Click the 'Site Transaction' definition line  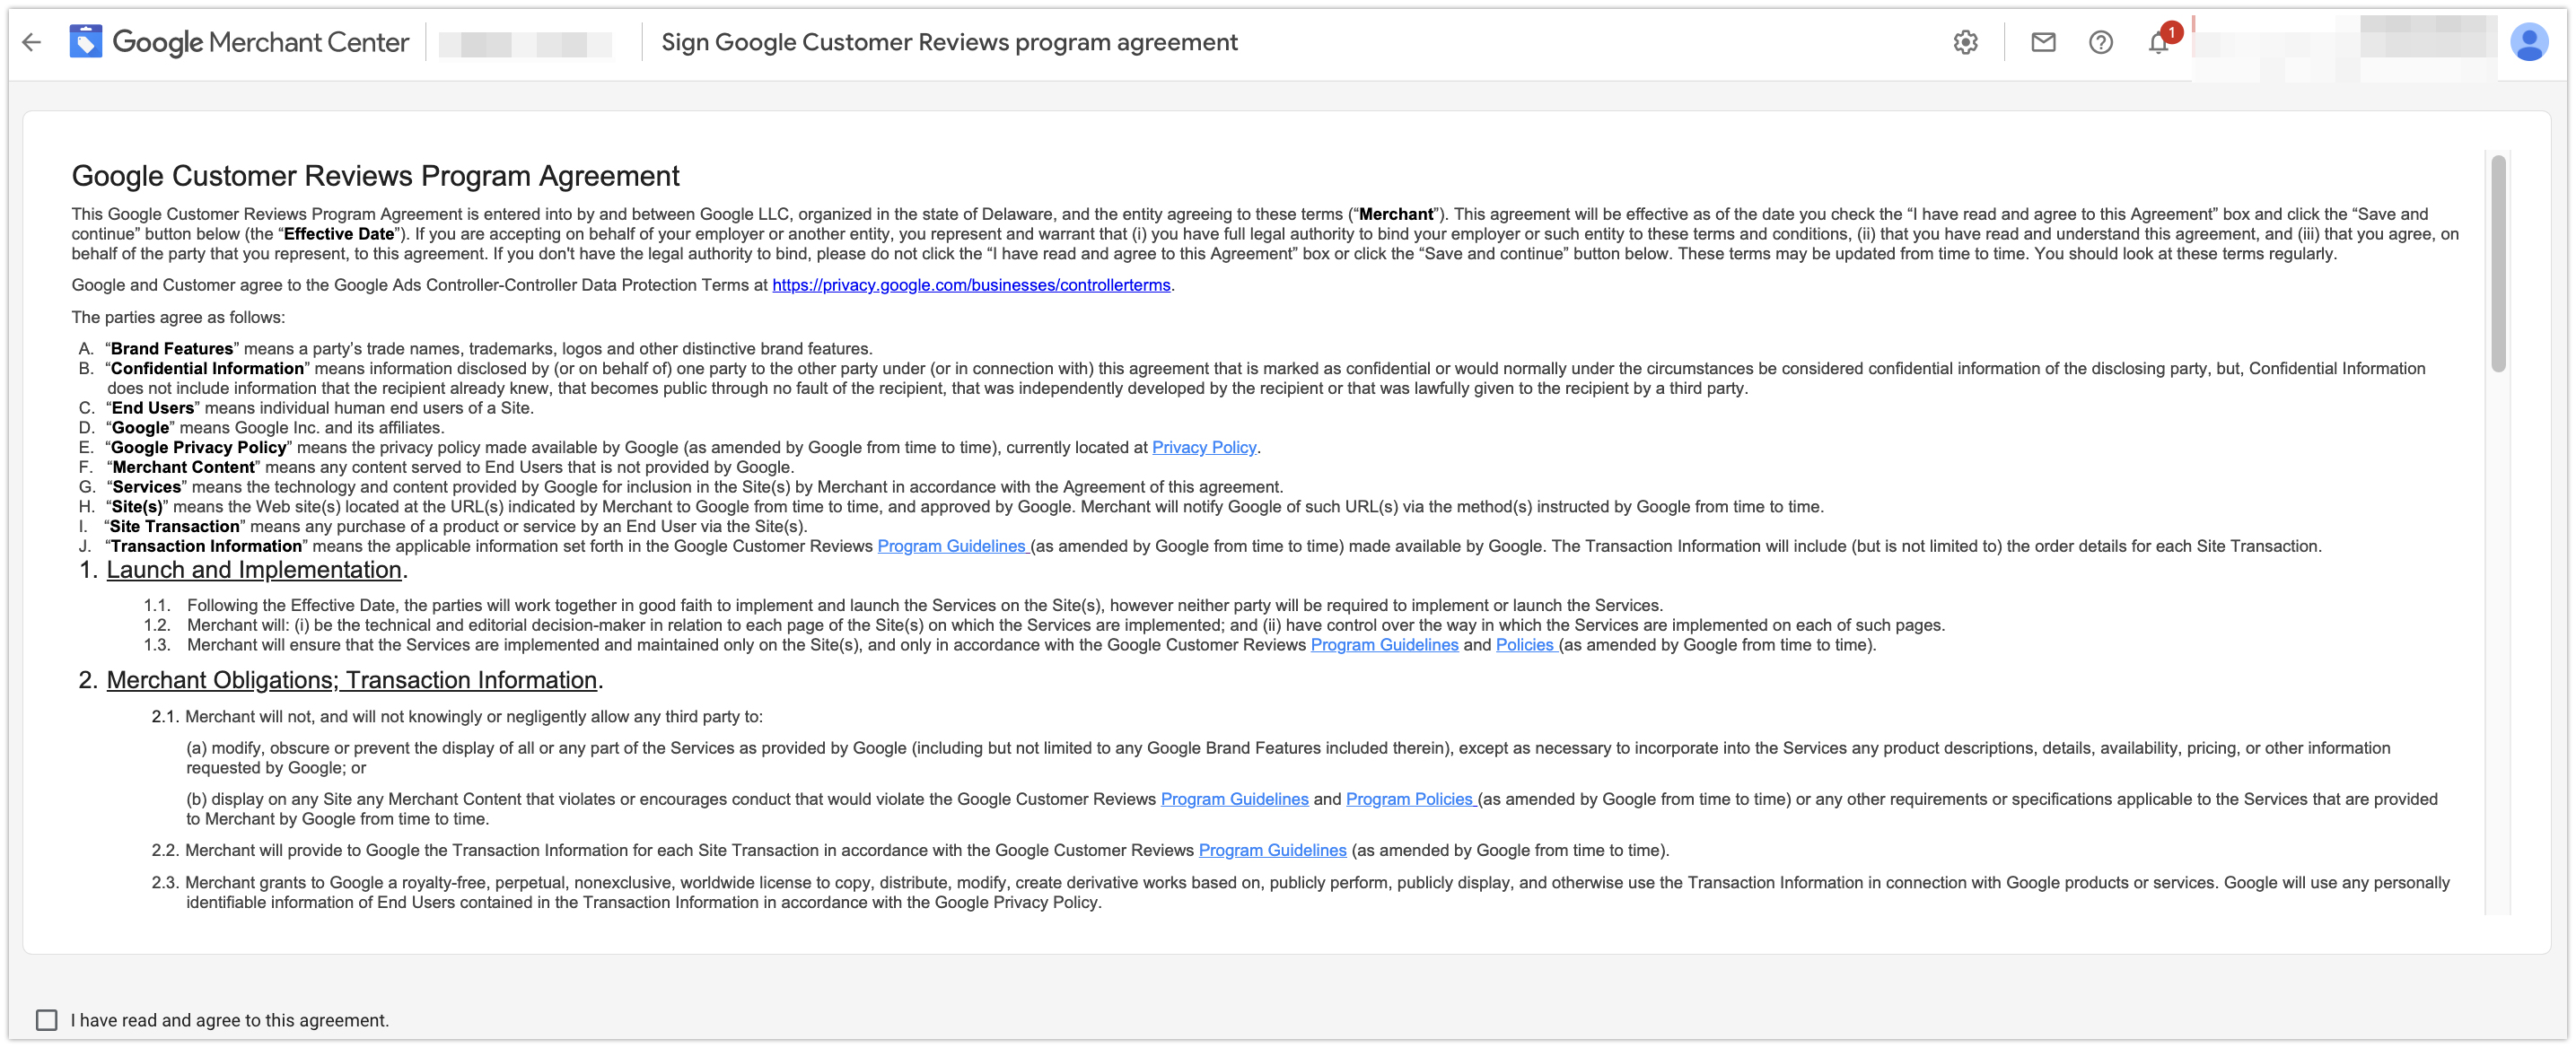(x=455, y=526)
